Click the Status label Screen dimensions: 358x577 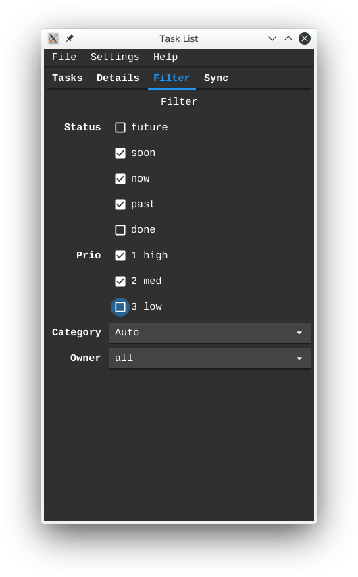tap(82, 128)
